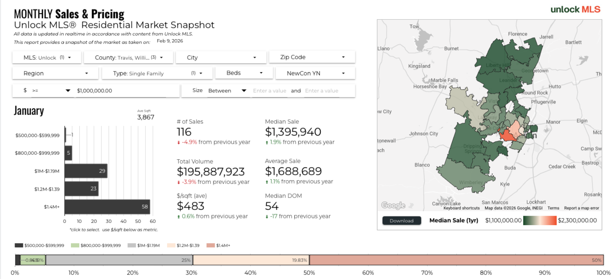Viewport: 613px width, 279px height.
Task: Click the salmon $1.4M+ legend swatch
Action: point(210,246)
